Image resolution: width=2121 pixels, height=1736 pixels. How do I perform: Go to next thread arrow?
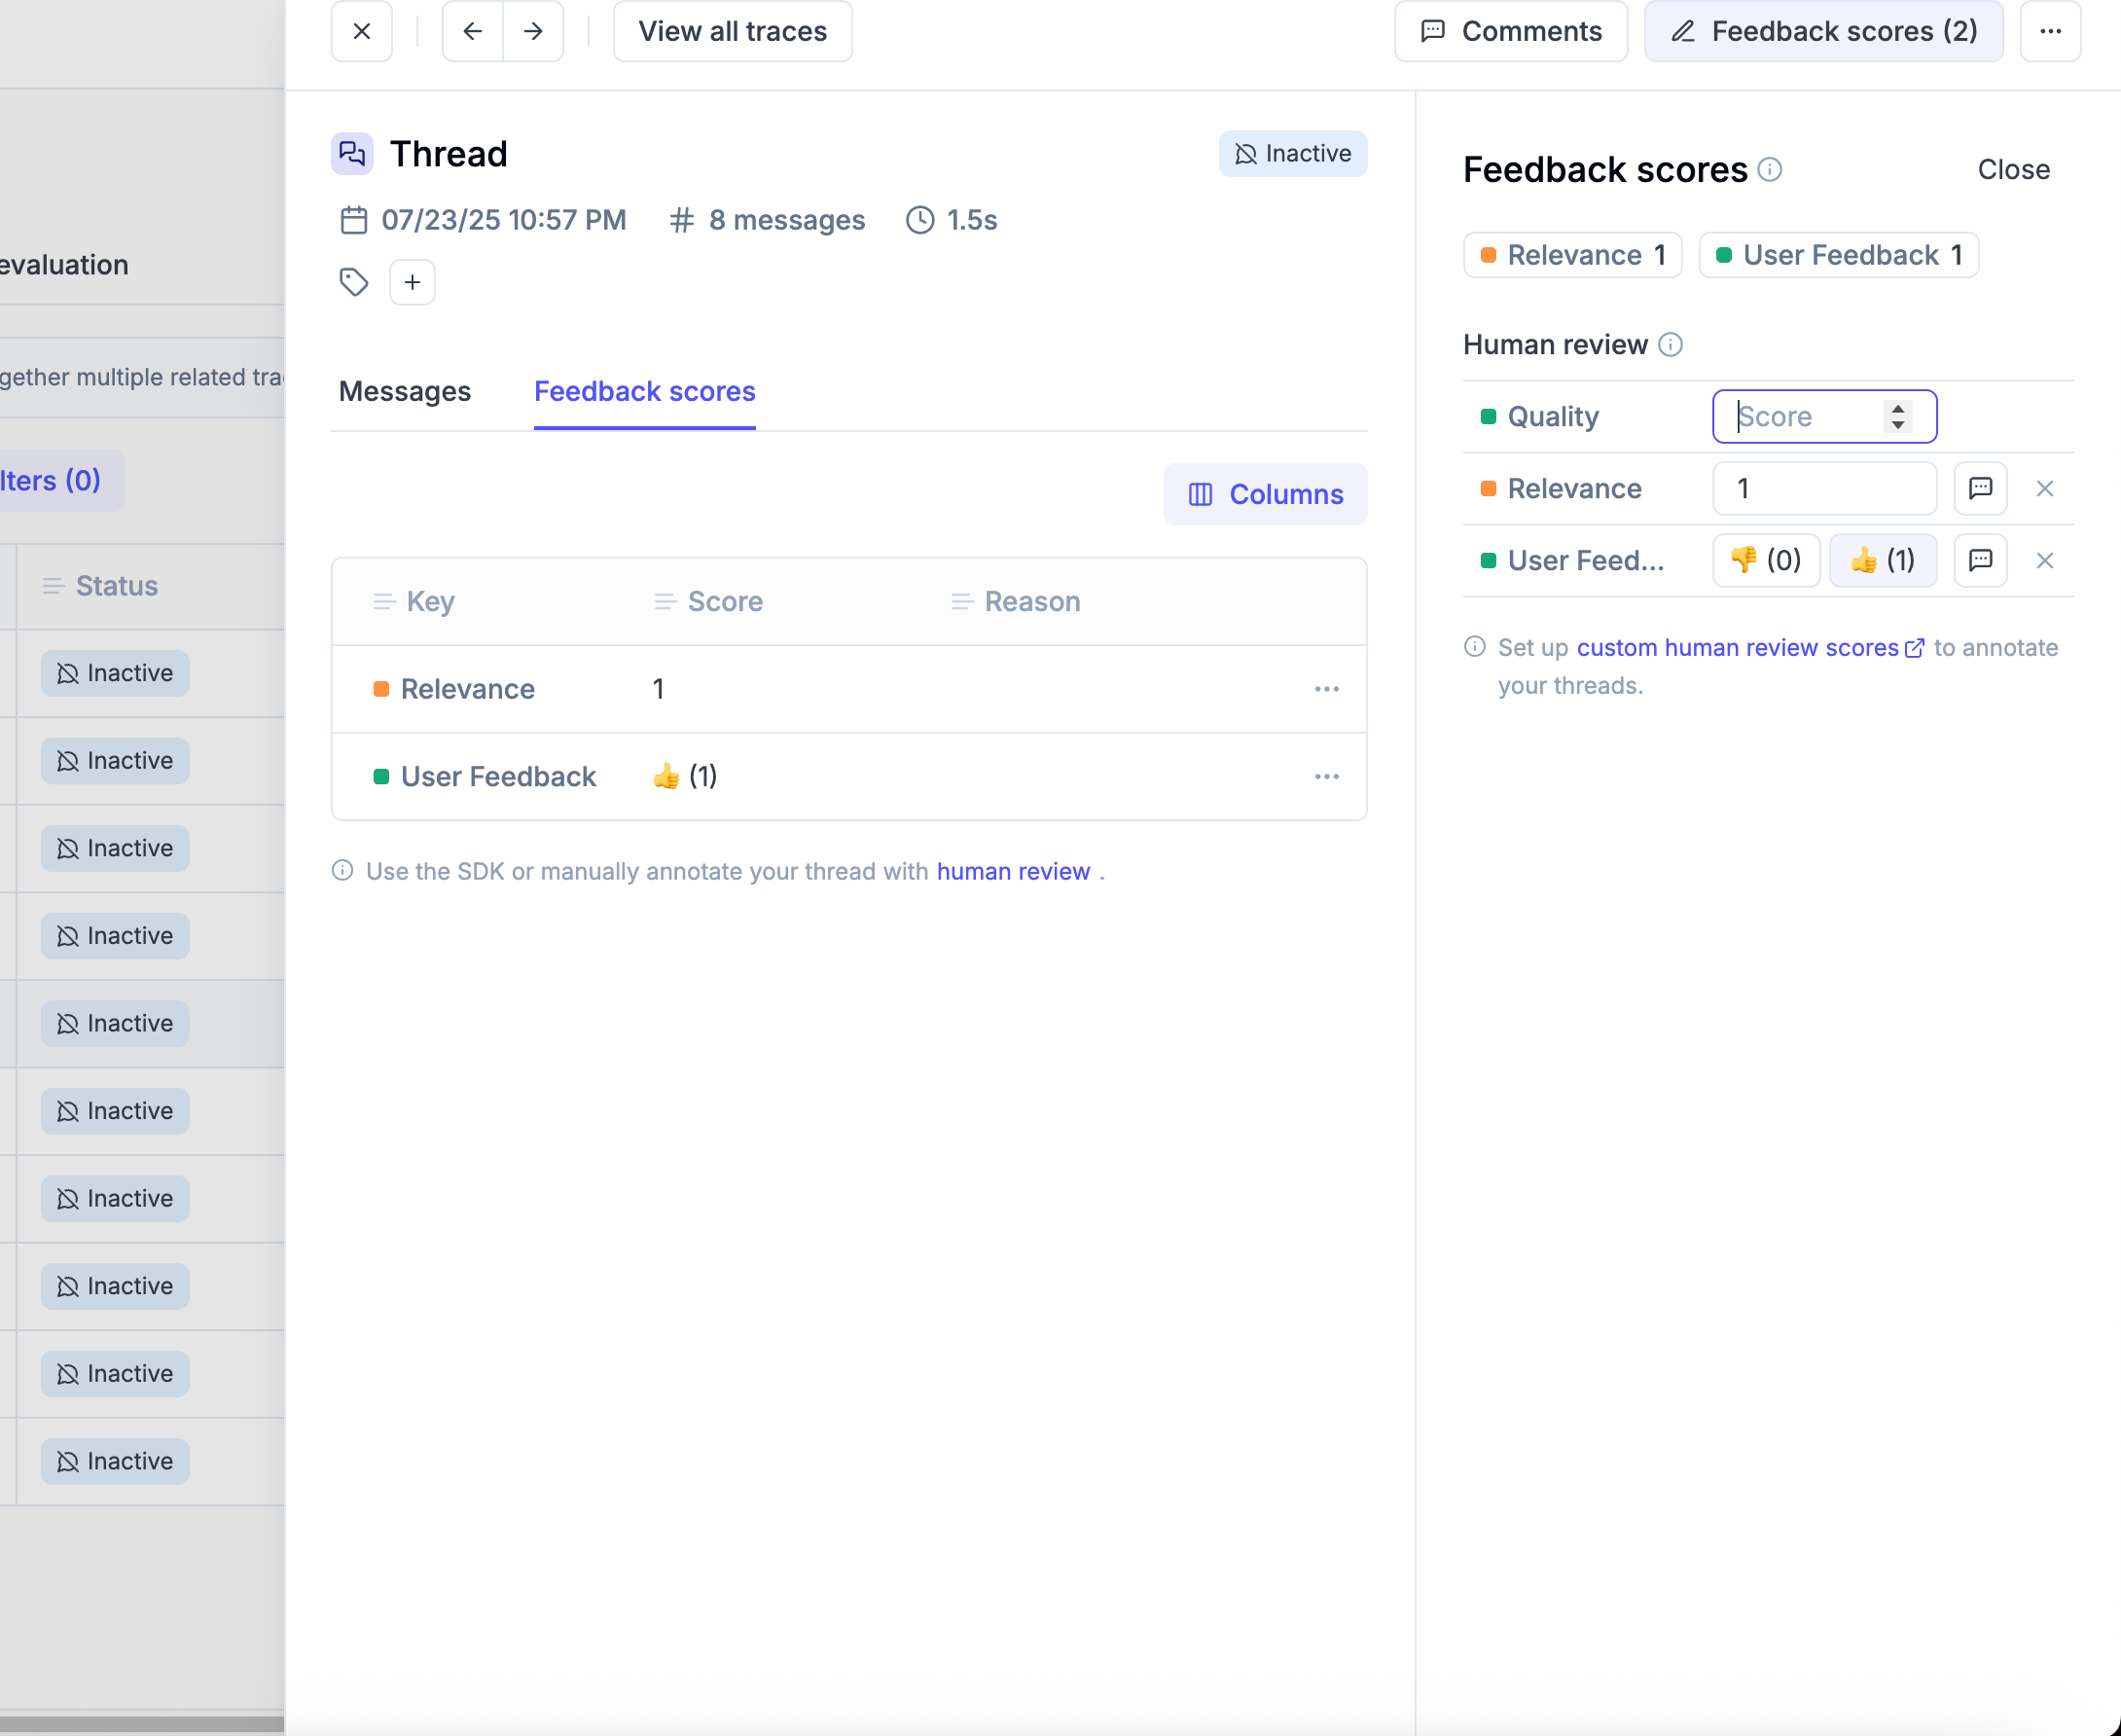(533, 31)
